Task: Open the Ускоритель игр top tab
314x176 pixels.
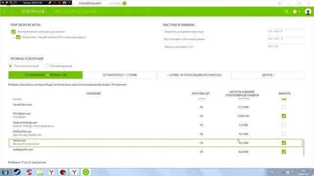Action: 90,3
